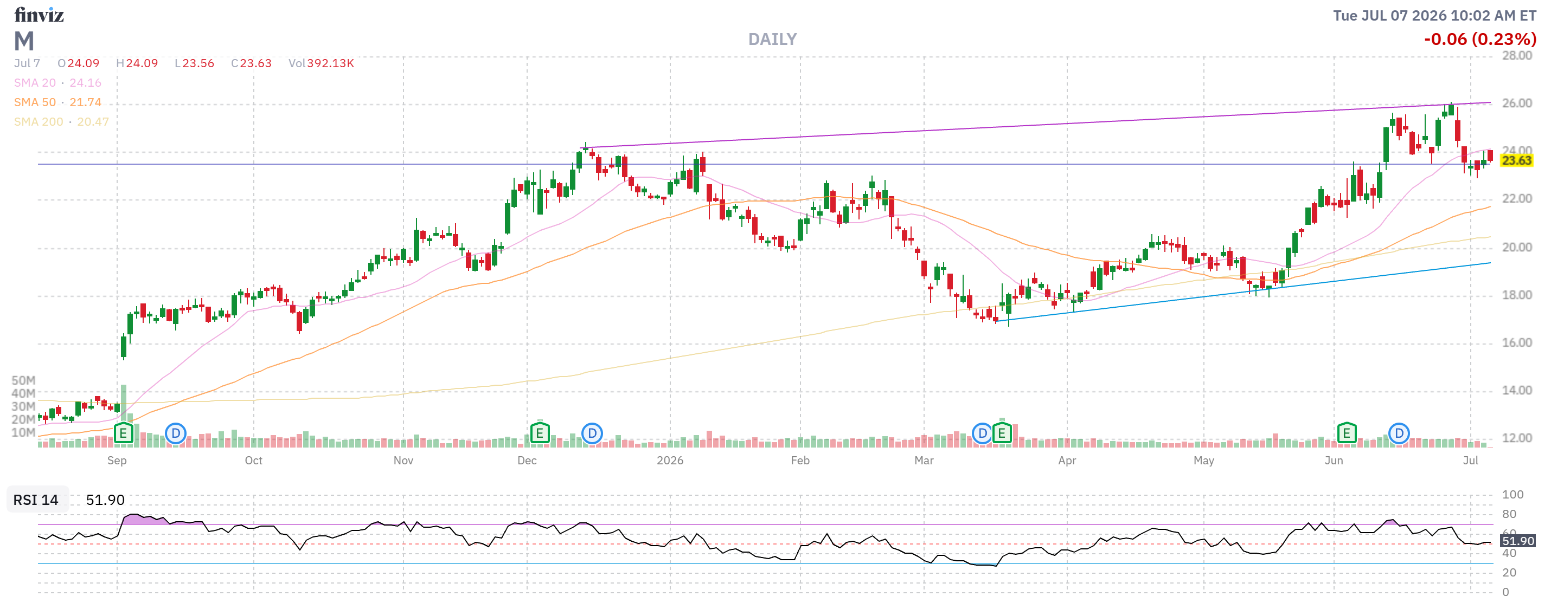Screen dimensions: 1551x609
Task: Click the December earnings E marker
Action: point(540,433)
